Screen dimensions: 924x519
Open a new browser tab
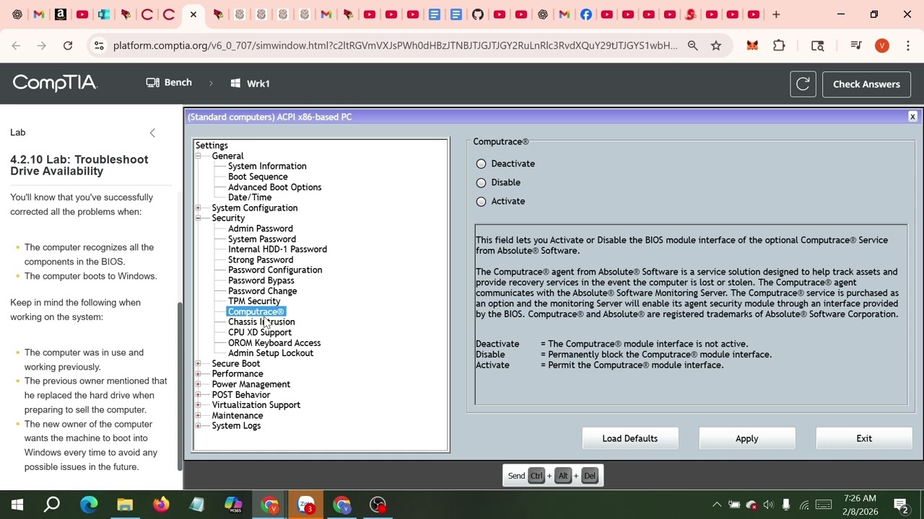(x=776, y=14)
